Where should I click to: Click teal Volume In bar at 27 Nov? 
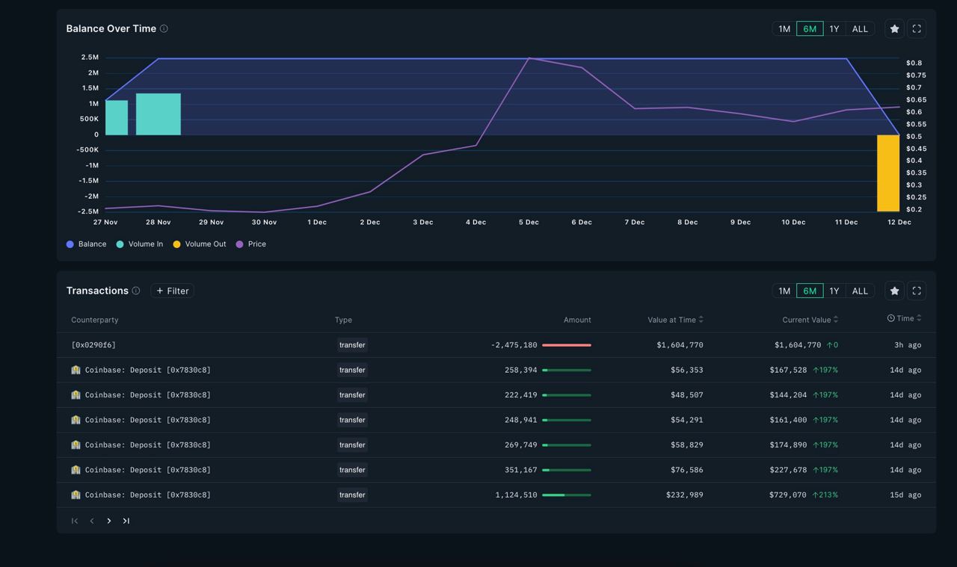(x=117, y=117)
